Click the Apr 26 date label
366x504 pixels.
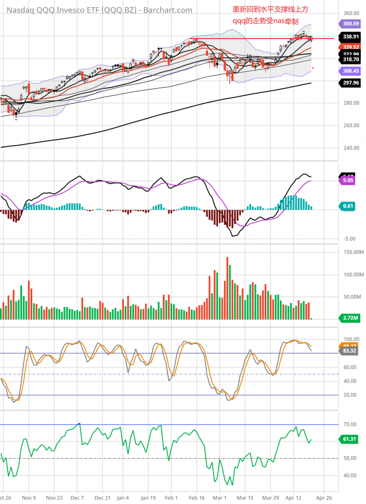click(x=324, y=497)
